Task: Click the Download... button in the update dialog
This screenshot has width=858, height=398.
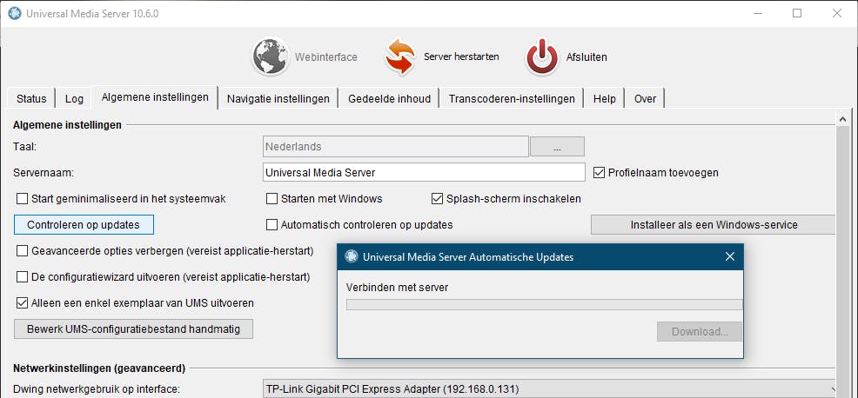Action: click(x=700, y=332)
